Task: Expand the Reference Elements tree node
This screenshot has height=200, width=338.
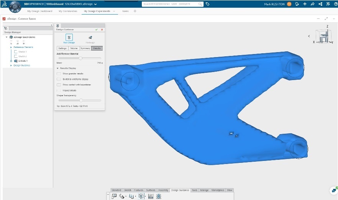Action: 11,47
